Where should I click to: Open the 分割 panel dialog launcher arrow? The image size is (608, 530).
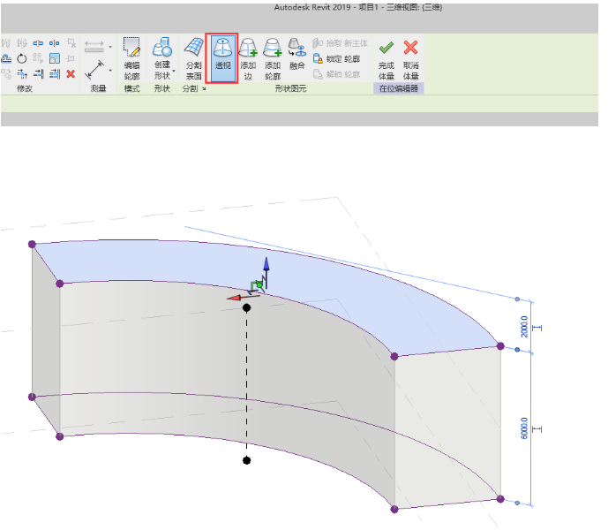click(206, 90)
